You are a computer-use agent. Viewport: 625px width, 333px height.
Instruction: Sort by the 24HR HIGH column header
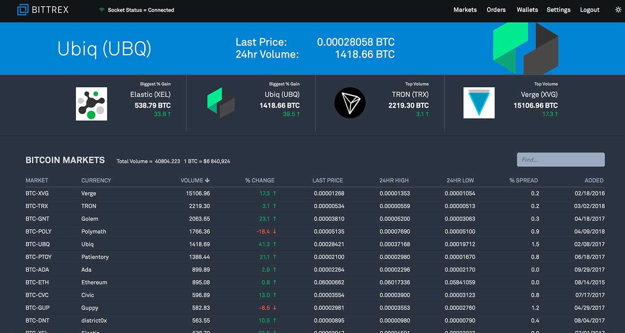394,181
